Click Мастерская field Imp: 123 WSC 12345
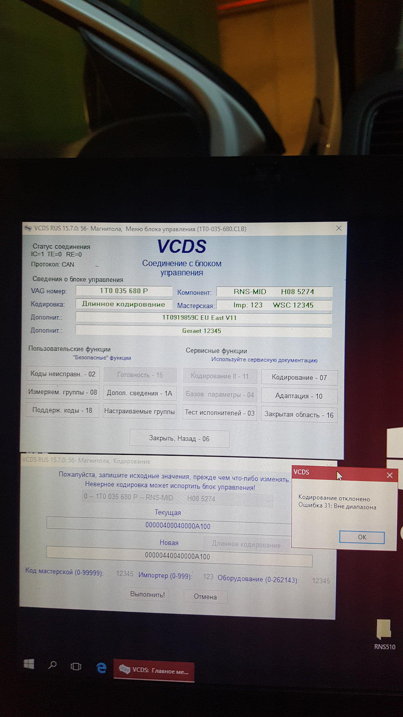The width and height of the screenshot is (403, 717). [274, 305]
